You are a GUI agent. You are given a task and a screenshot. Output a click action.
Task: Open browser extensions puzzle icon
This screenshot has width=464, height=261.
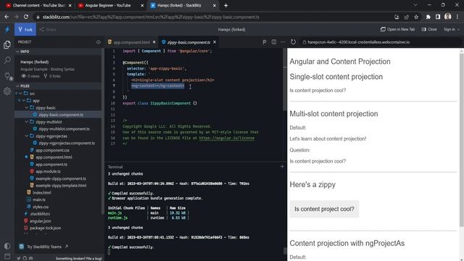point(428,17)
